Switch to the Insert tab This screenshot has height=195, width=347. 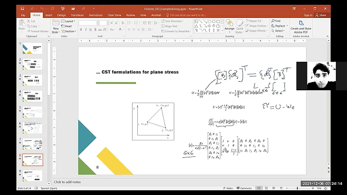[x=49, y=15]
